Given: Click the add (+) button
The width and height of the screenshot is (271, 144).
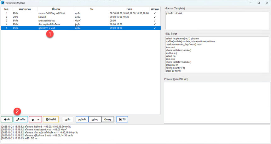Looking at the screenshot, I should (x=6, y=120).
